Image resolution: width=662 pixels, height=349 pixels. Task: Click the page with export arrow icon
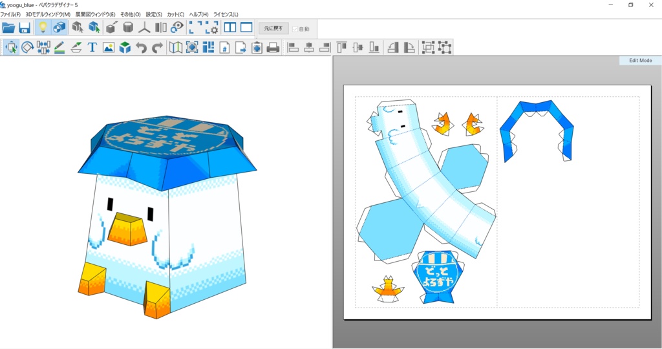[x=240, y=47]
